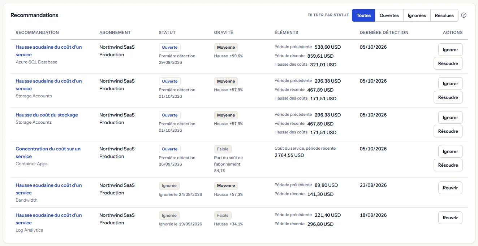Image resolution: width=478 pixels, height=246 pixels.
Task: Open the help icon beside the status filter
Action: (x=464, y=16)
